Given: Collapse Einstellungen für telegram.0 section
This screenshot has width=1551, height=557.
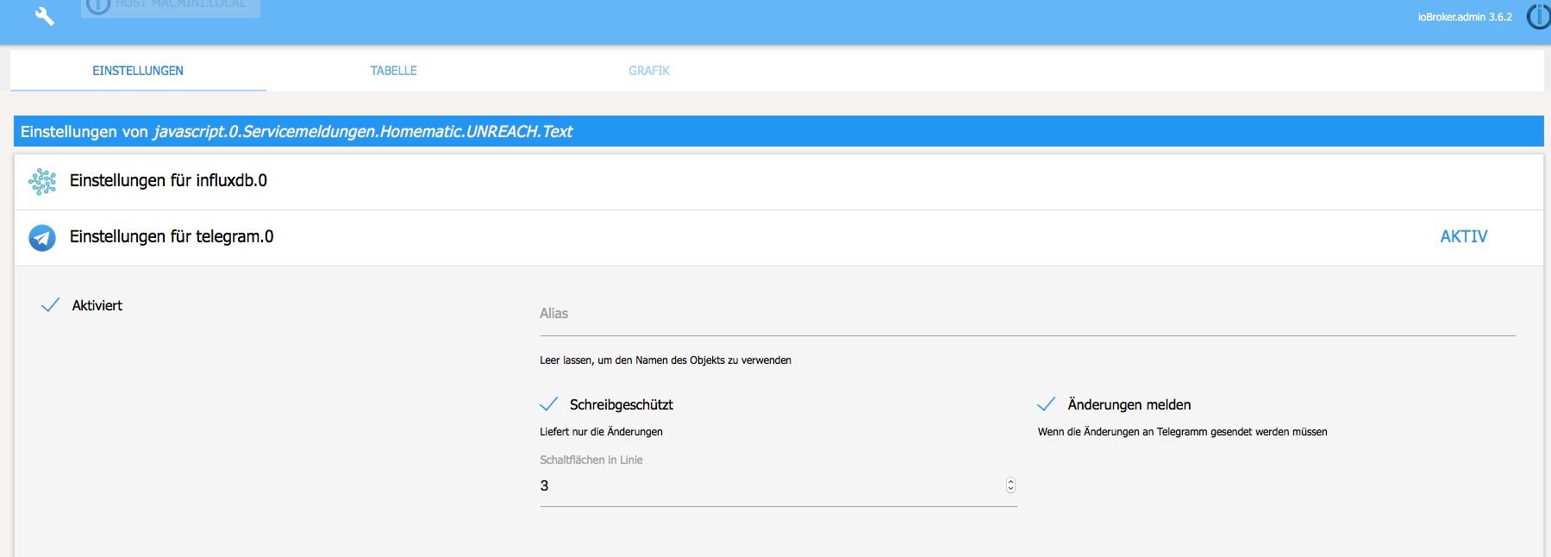Looking at the screenshot, I should (x=779, y=237).
